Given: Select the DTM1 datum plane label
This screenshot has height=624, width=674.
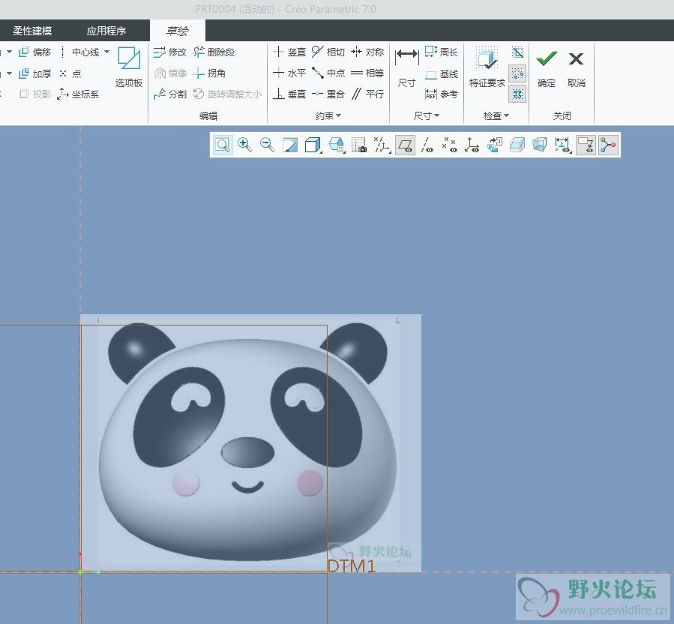Looking at the screenshot, I should (352, 565).
